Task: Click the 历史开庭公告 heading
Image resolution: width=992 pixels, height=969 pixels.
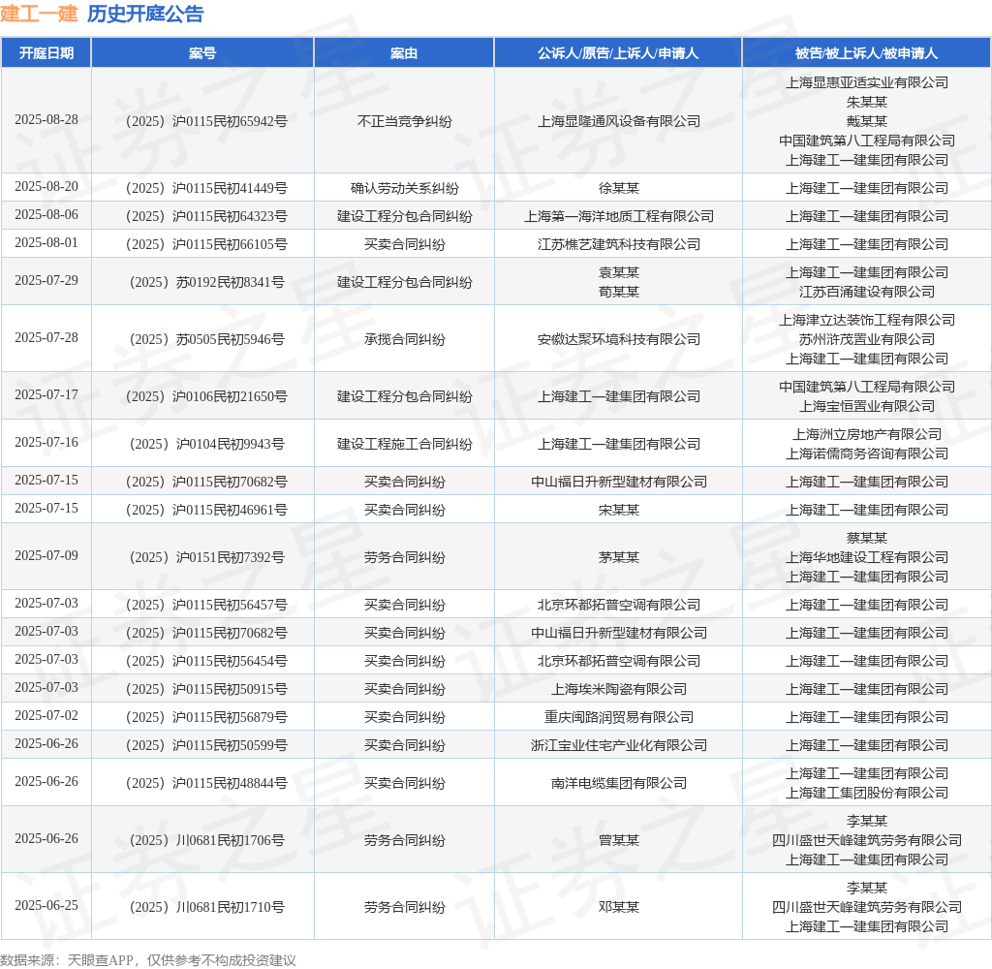Action: coord(145,14)
